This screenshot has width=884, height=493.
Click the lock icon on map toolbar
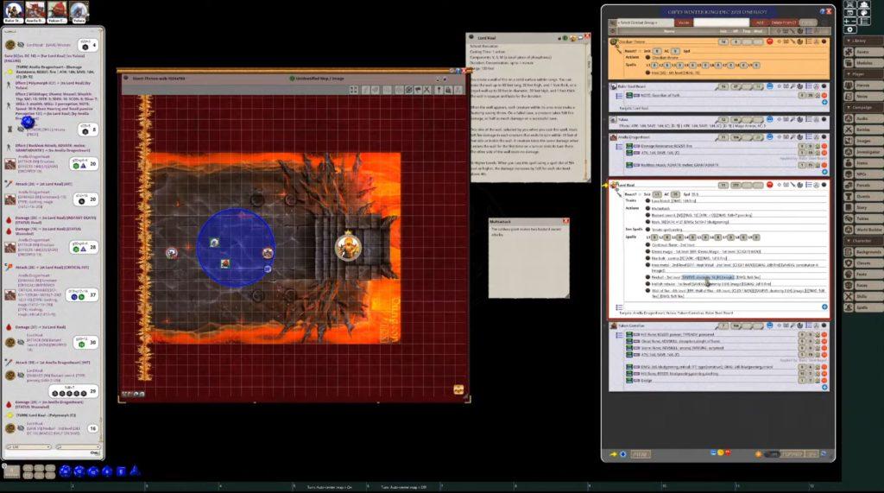click(449, 90)
